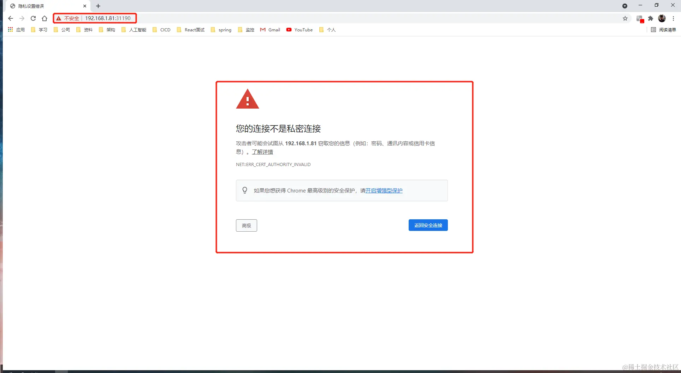Image resolution: width=681 pixels, height=373 pixels.
Task: Go back with the browser back arrow
Action: point(10,18)
